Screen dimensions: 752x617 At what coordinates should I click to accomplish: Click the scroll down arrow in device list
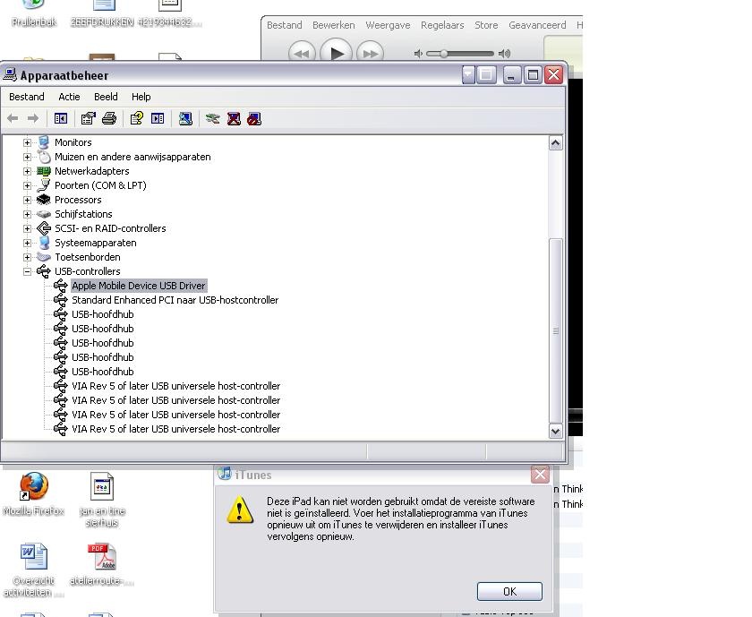[x=555, y=431]
